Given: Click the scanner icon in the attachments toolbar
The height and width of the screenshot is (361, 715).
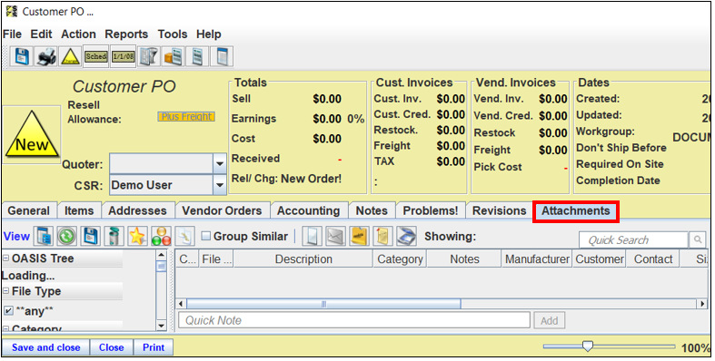Looking at the screenshot, I should [406, 236].
